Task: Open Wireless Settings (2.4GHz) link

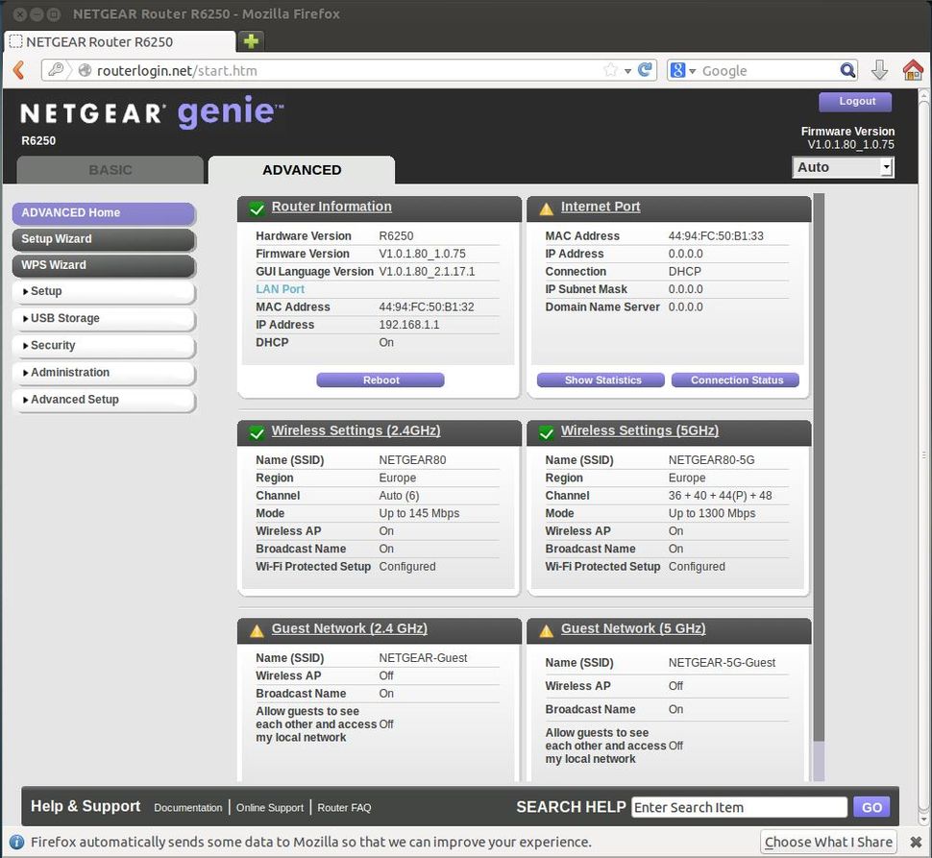Action: point(356,430)
